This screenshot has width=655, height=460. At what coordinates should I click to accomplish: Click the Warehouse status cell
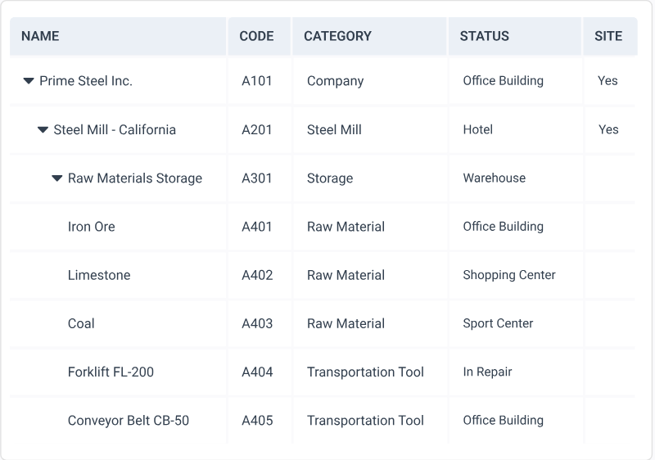(495, 178)
